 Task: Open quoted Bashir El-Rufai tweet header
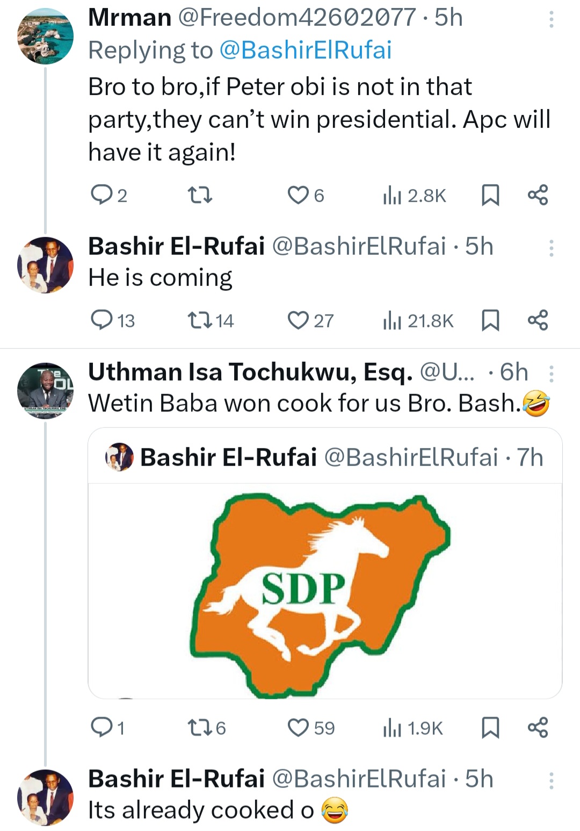[x=324, y=457]
